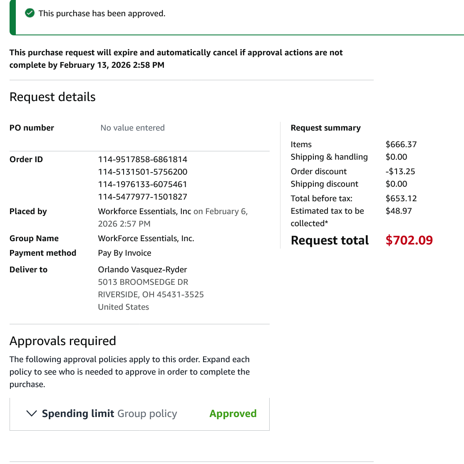
Task: Open order ID 114-5477977-1501827
Action: pos(142,197)
